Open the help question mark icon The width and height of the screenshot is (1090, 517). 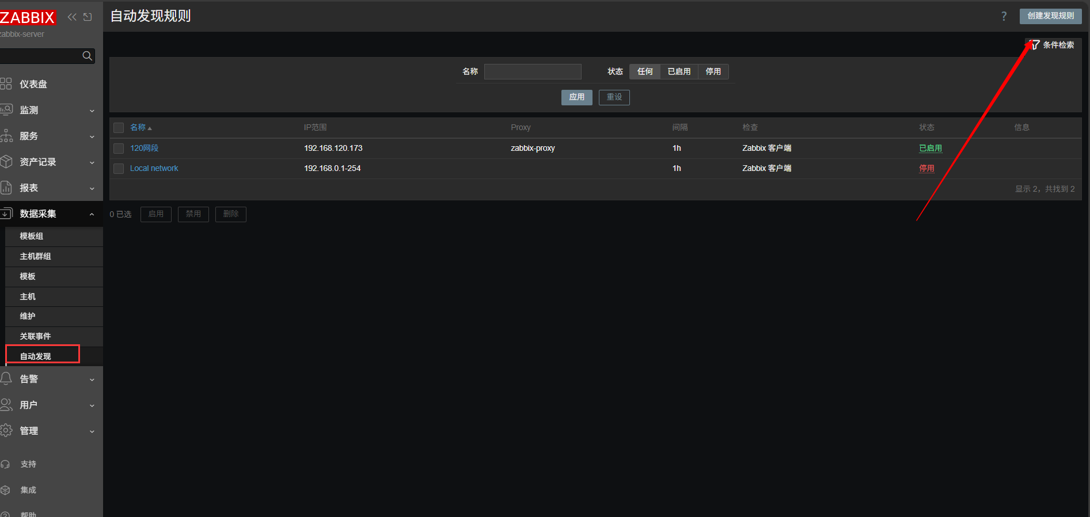1004,16
